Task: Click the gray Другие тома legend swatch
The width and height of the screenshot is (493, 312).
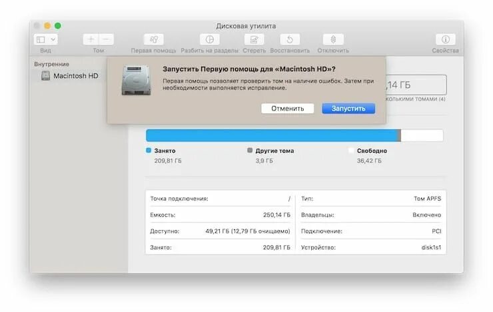Action: point(250,151)
